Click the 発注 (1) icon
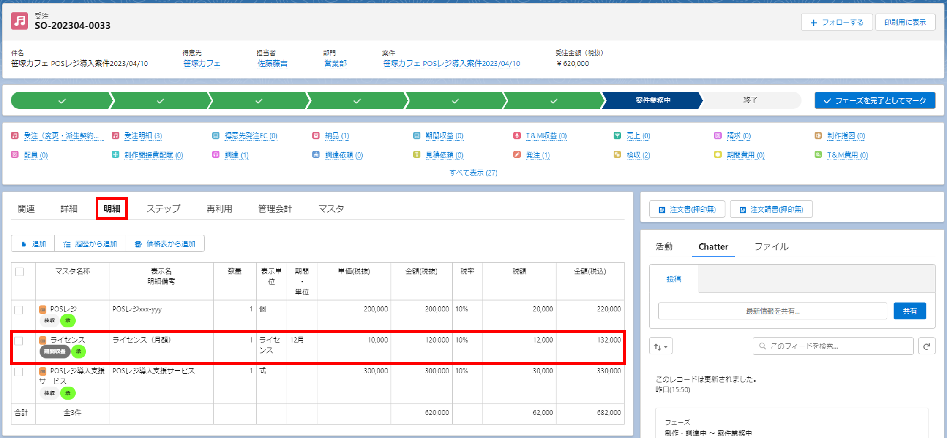 click(x=517, y=155)
